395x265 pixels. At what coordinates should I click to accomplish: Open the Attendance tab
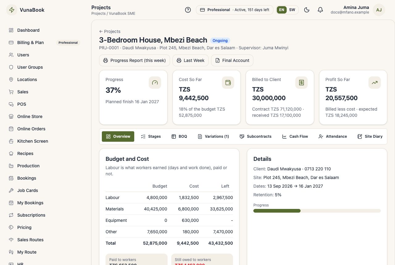[333, 137]
